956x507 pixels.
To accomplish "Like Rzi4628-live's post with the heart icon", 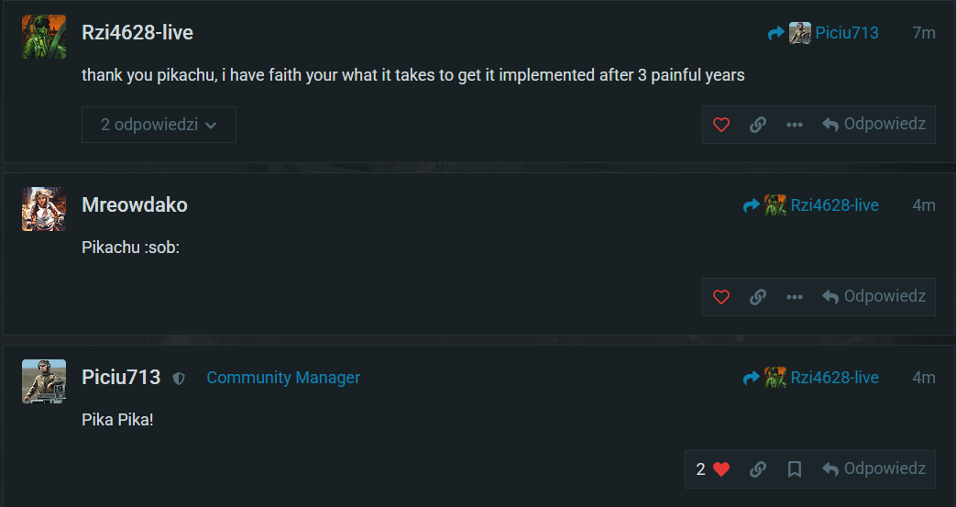I will pyautogui.click(x=721, y=125).
